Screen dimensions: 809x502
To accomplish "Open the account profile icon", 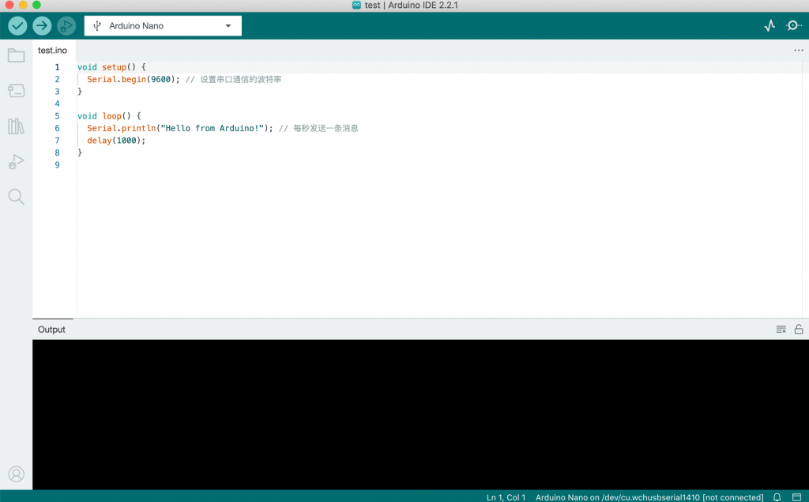I will (x=16, y=474).
